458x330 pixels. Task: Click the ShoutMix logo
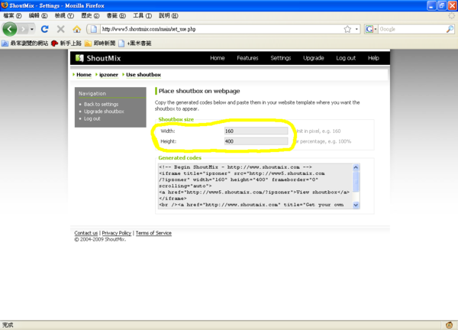[98, 58]
